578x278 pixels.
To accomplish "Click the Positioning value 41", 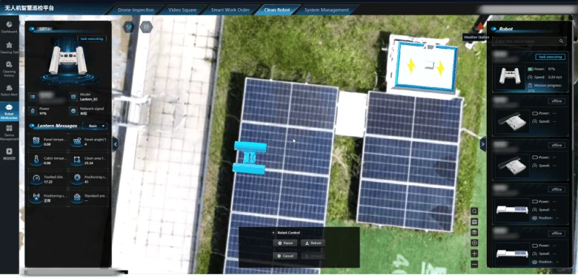I will pos(86,181).
